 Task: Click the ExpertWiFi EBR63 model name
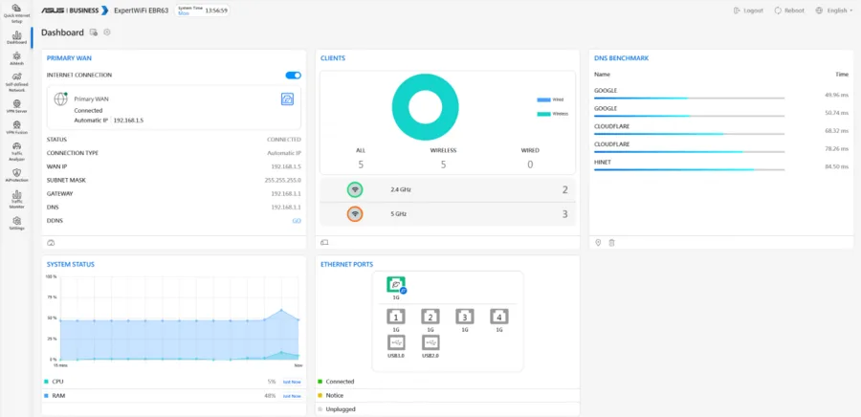coord(142,11)
